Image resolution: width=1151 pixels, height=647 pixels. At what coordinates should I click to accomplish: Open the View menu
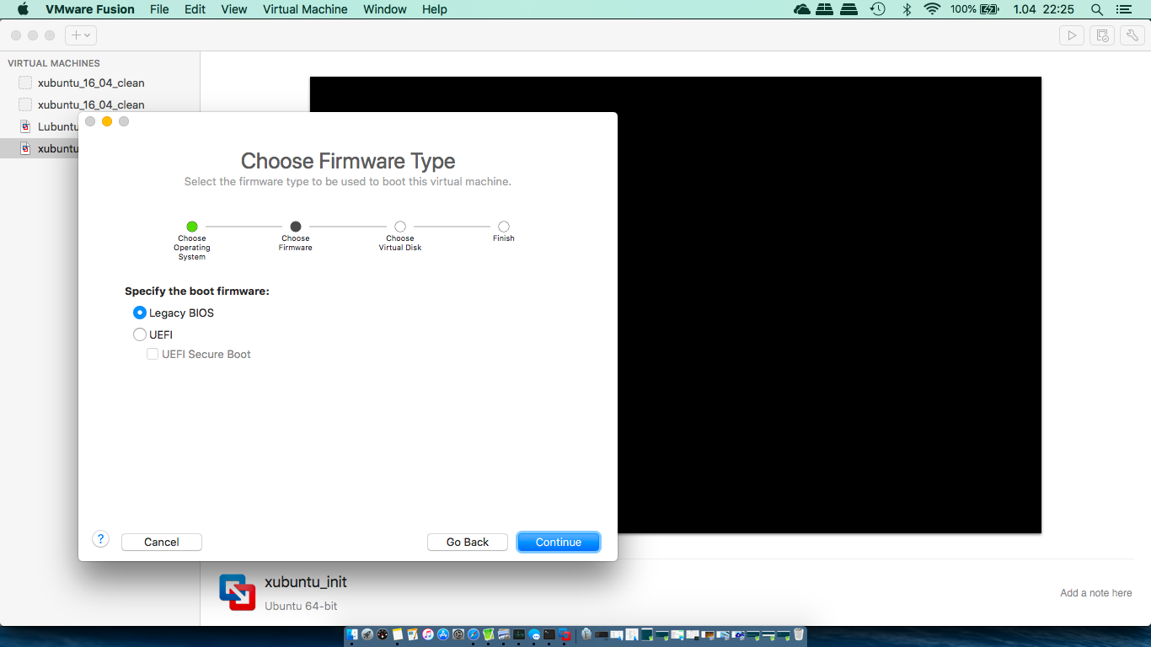[234, 9]
